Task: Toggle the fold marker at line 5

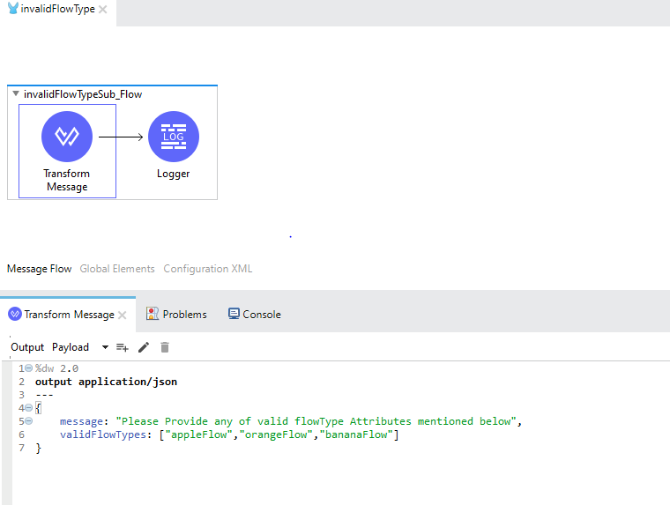Action: coord(28,421)
